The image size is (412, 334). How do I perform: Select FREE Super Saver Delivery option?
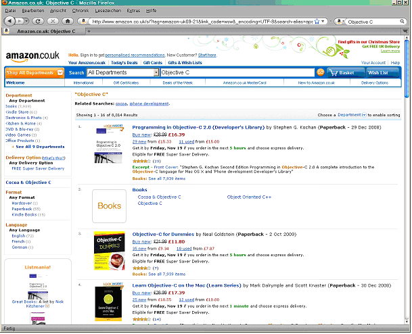coord(38,168)
